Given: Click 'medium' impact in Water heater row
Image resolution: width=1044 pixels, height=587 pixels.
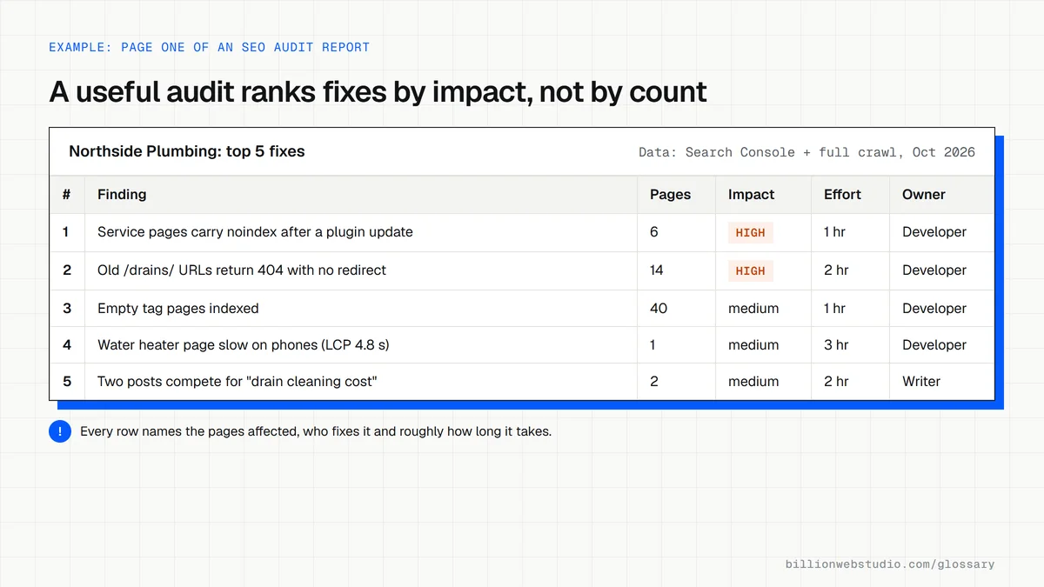Looking at the screenshot, I should (x=753, y=345).
